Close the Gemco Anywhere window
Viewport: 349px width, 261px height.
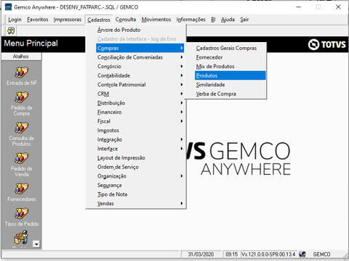pos(338,7)
